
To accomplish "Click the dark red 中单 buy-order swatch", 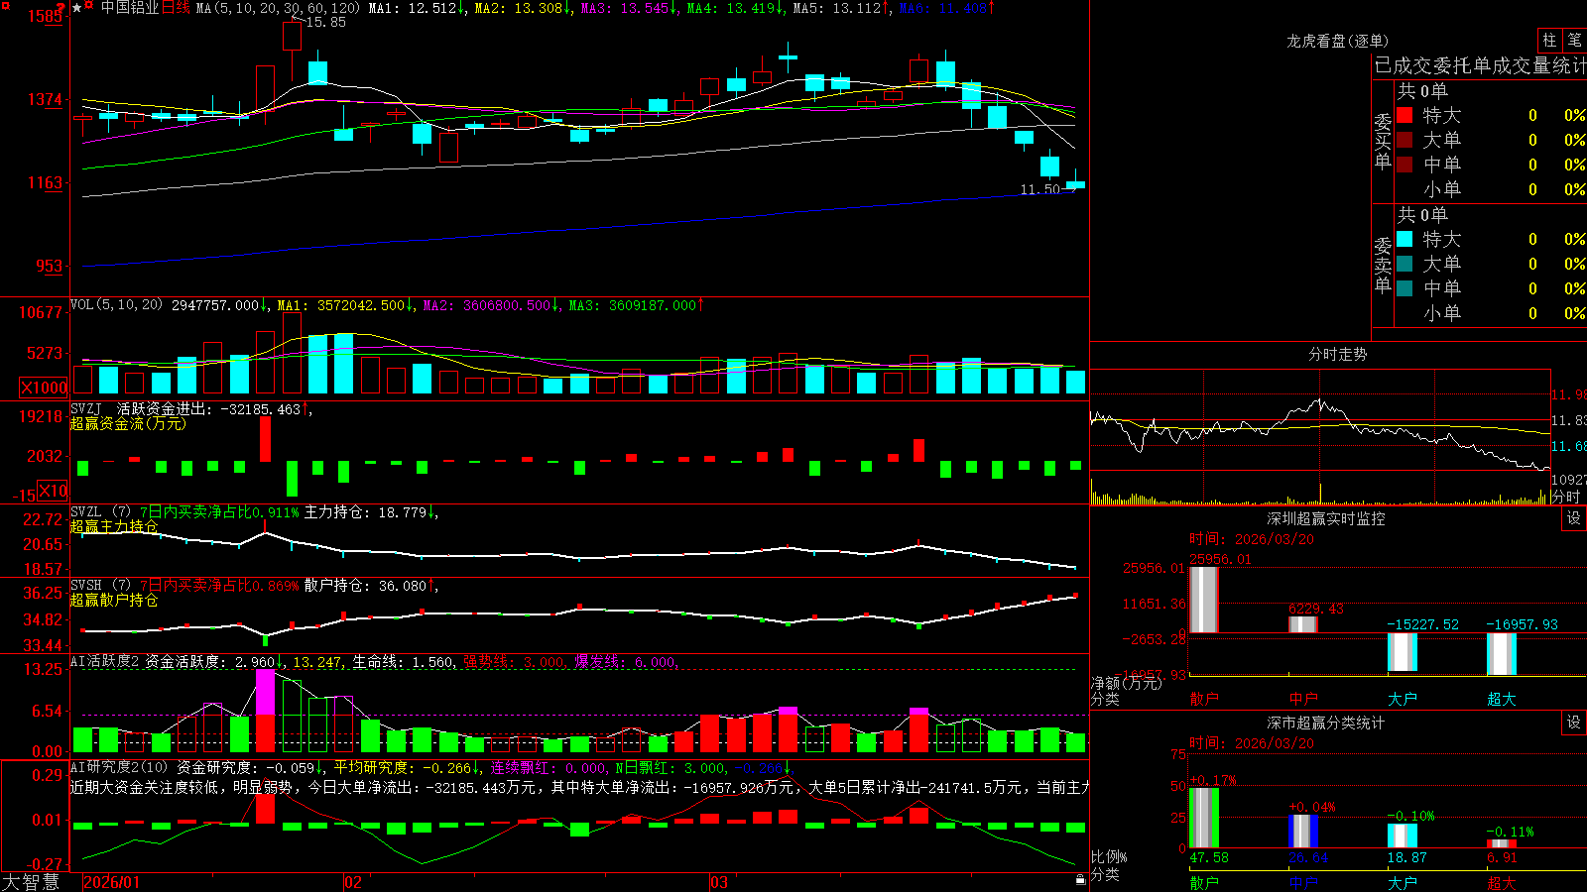I will 1404,165.
